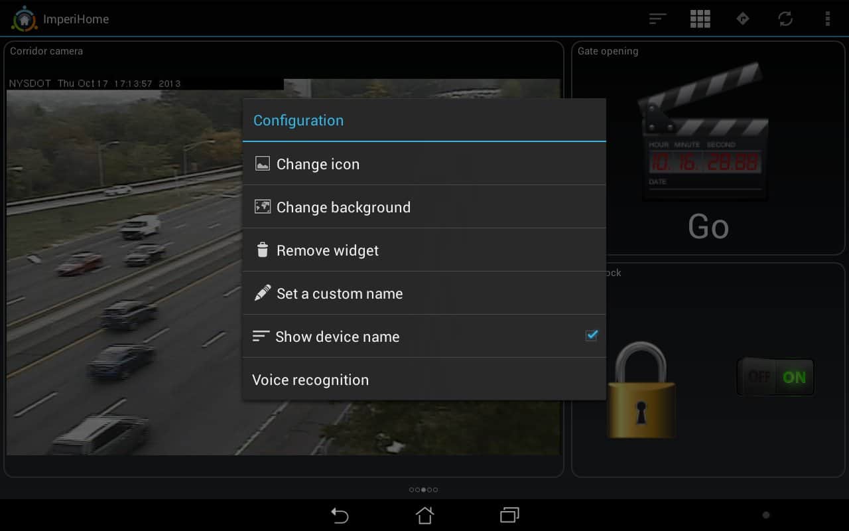Image resolution: width=849 pixels, height=531 pixels.
Task: Tap the Android recent apps button
Action: pos(509,515)
